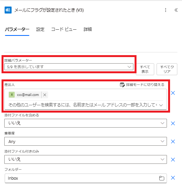Open the 添付ファイル付きのみ dropdown
The height and width of the screenshot is (187, 182).
tap(86, 159)
